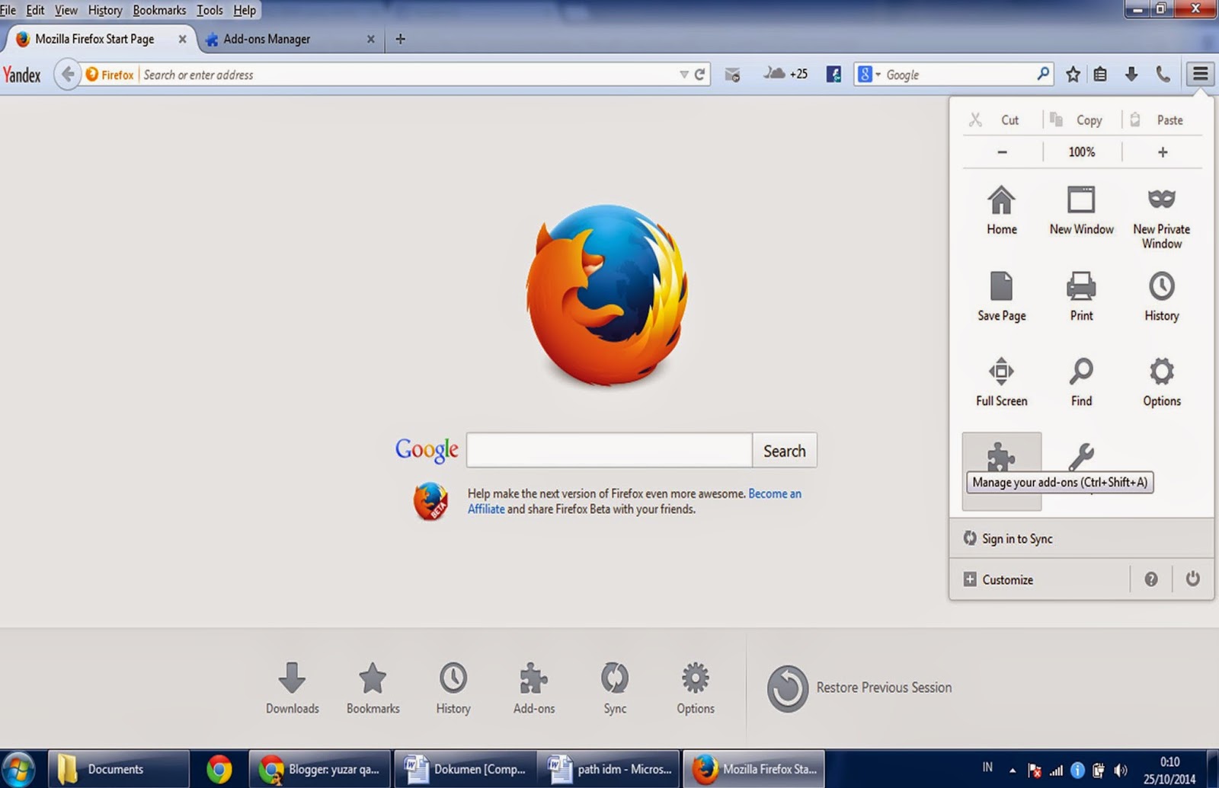Click the Print icon in menu panel
Viewport: 1219px width, 788px height.
[1081, 296]
